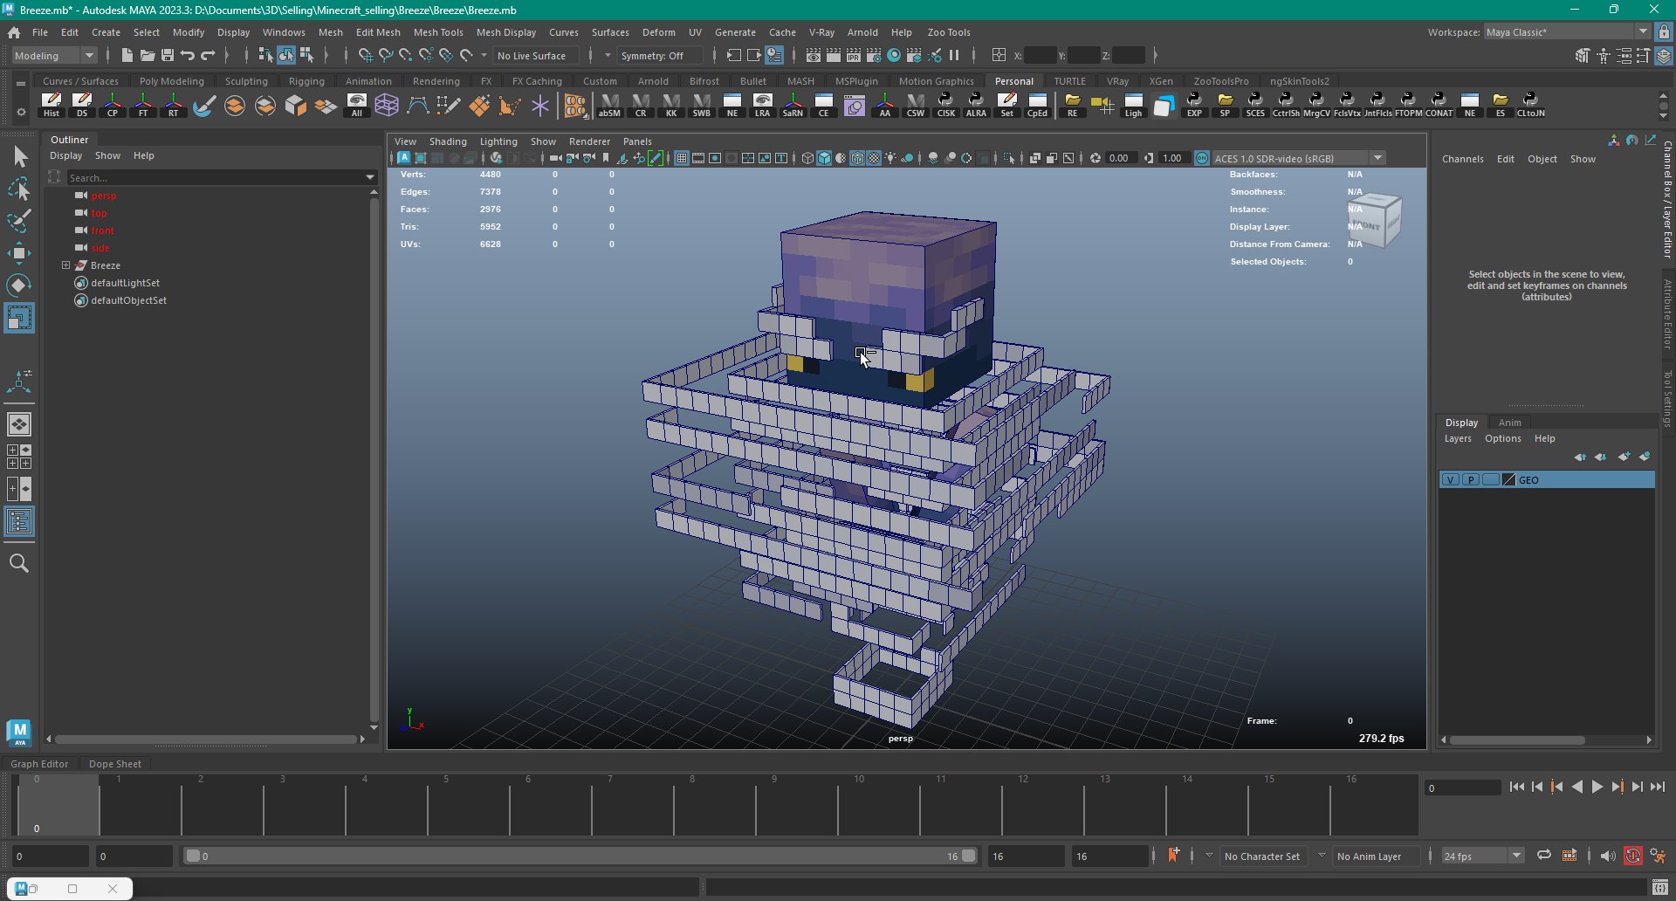Image resolution: width=1676 pixels, height=901 pixels.
Task: Click the new scene icon in status line
Action: tap(127, 56)
